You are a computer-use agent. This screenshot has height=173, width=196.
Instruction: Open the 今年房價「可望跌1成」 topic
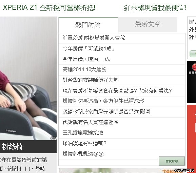[89, 49]
